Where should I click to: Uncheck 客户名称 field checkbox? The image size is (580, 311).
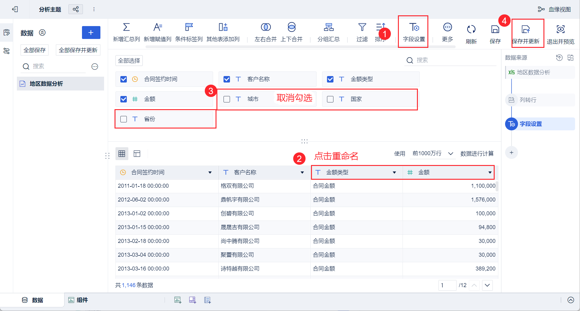(227, 79)
